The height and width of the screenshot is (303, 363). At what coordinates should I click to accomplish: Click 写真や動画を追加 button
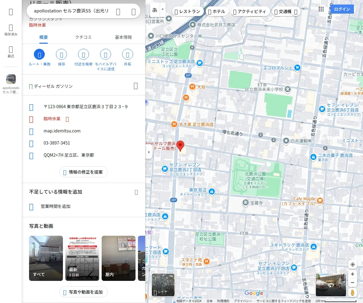[x=83, y=292]
